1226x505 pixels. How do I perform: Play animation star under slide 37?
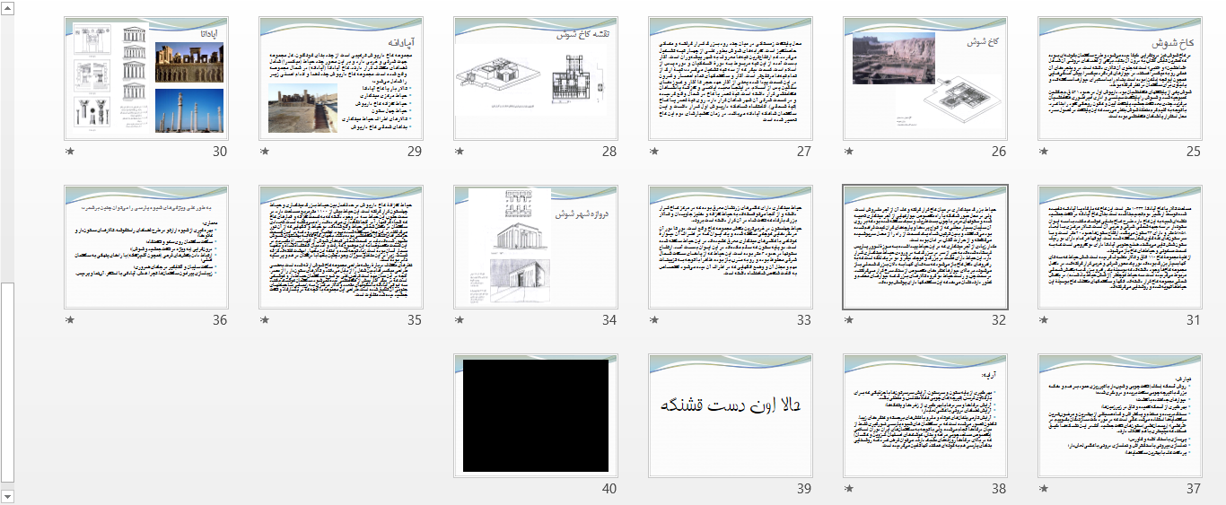click(x=1044, y=489)
